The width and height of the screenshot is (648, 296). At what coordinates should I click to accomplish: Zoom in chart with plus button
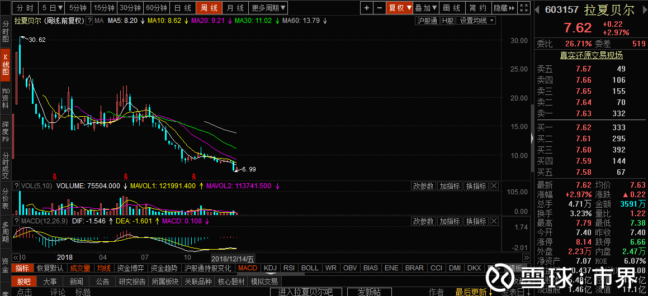pyautogui.click(x=367, y=7)
